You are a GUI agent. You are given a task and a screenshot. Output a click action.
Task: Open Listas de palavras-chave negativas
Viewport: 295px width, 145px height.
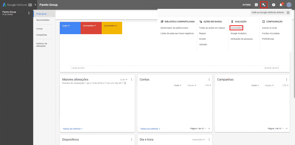point(177,33)
